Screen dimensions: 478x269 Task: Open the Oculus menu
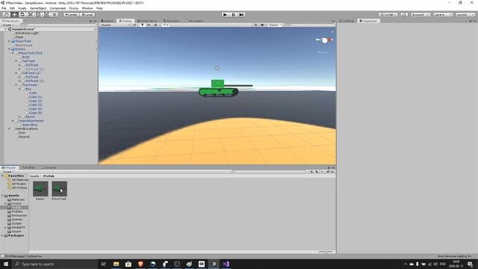tap(74, 8)
